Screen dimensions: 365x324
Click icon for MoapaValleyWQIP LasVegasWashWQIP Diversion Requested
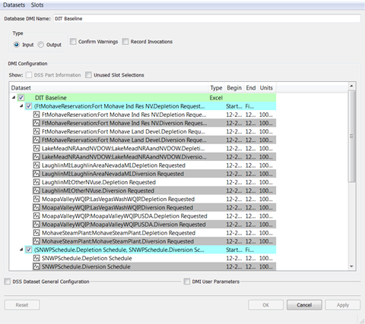click(36, 207)
